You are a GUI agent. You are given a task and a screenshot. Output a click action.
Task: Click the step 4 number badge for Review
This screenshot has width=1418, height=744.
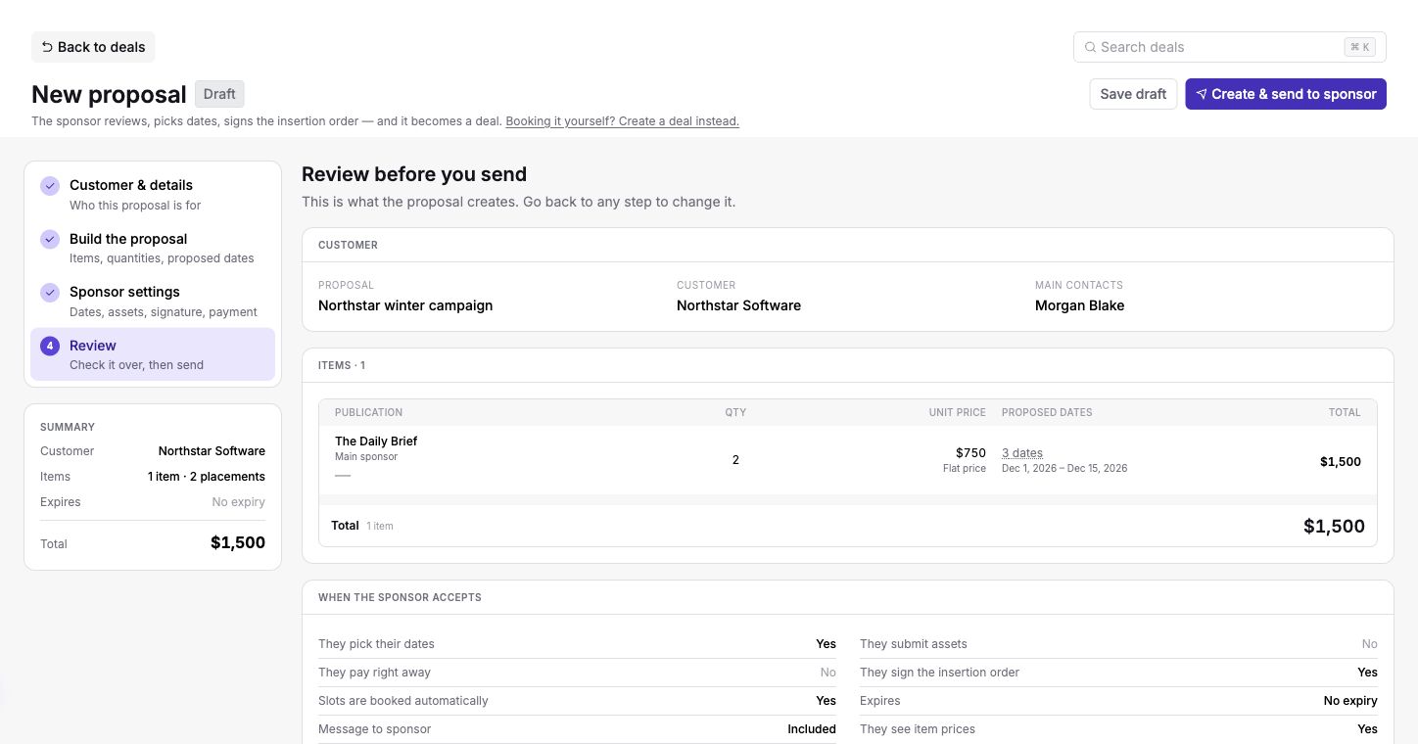tap(50, 346)
